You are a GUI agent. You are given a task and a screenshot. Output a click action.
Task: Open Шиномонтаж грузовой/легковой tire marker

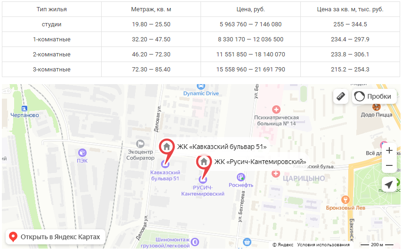[x=195, y=242]
